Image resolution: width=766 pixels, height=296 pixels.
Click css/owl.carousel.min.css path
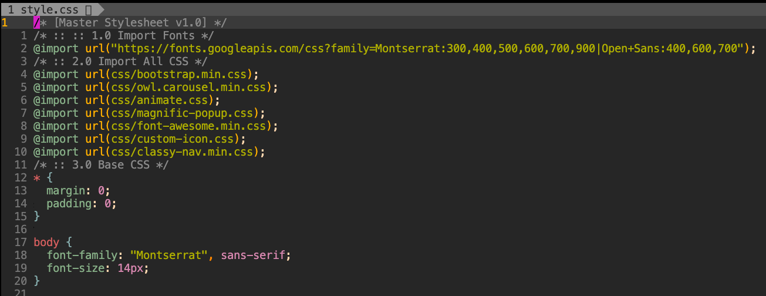[188, 87]
